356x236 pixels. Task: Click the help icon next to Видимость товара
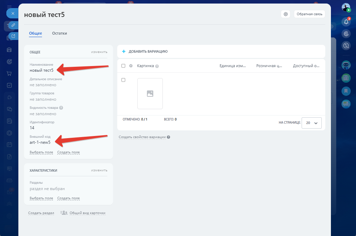click(61, 108)
